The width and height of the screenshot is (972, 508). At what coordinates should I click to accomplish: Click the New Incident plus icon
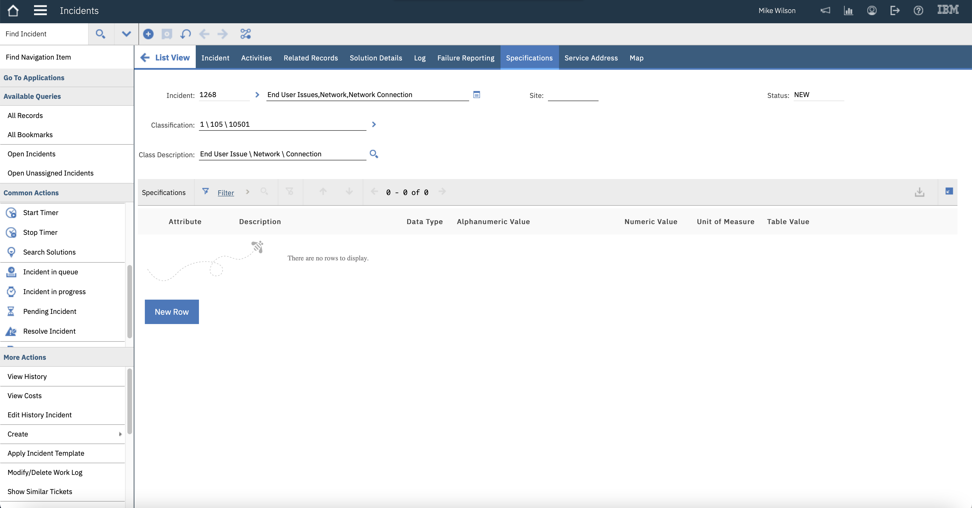148,34
